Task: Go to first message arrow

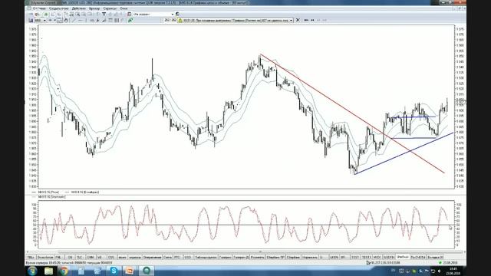Action: [306, 21]
